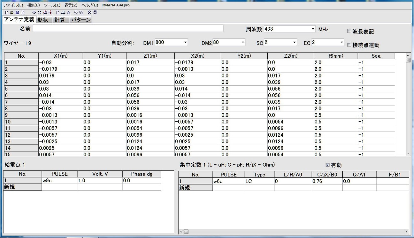This screenshot has height=238, width=414.
Task: Open the 周波数 frequency dropdown
Action: tap(313, 29)
